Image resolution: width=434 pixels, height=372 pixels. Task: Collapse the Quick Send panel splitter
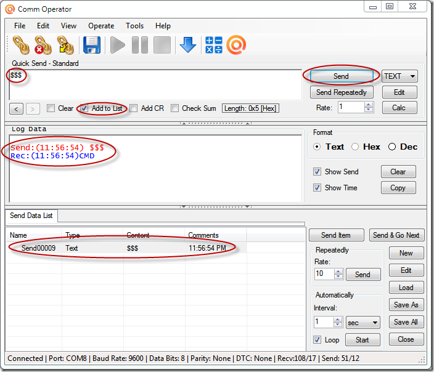pos(216,123)
